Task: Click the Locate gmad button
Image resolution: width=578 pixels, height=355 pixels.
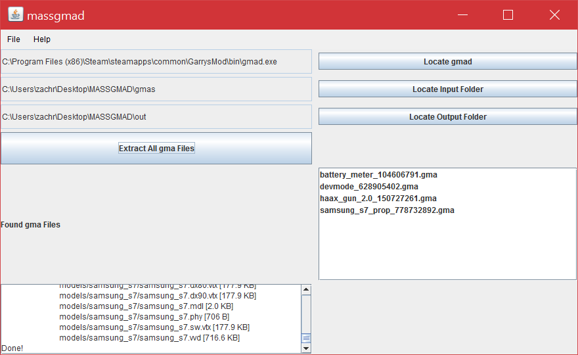Action: point(447,62)
